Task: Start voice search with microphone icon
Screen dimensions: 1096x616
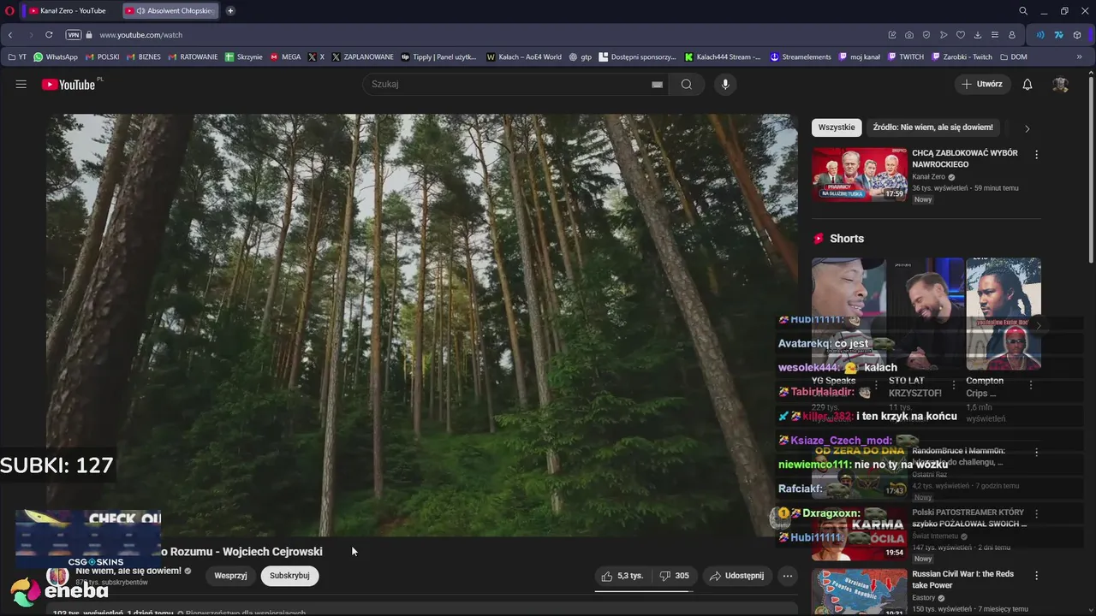Action: click(x=725, y=84)
